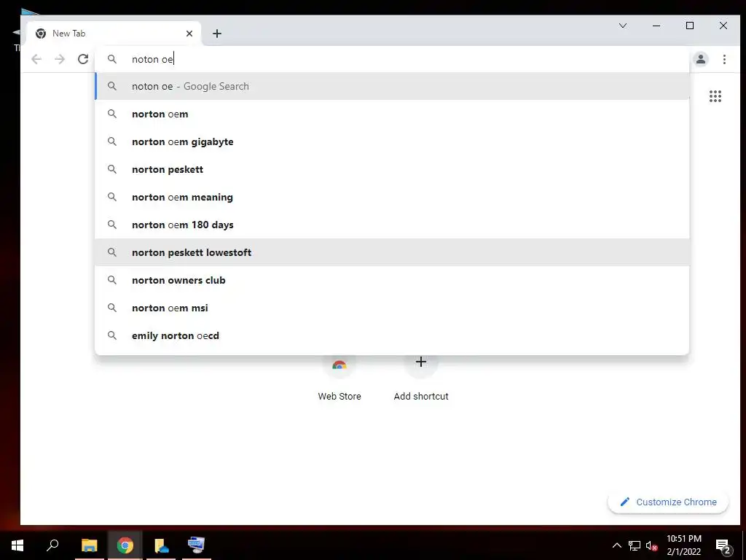
Task: Select the New Tab tab
Action: (114, 34)
